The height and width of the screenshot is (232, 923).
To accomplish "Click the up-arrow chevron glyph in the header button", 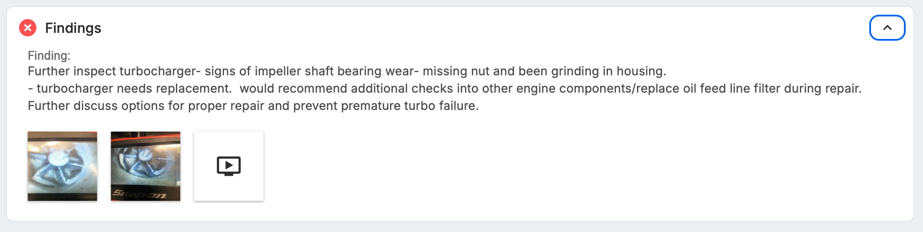I will pos(887,28).
